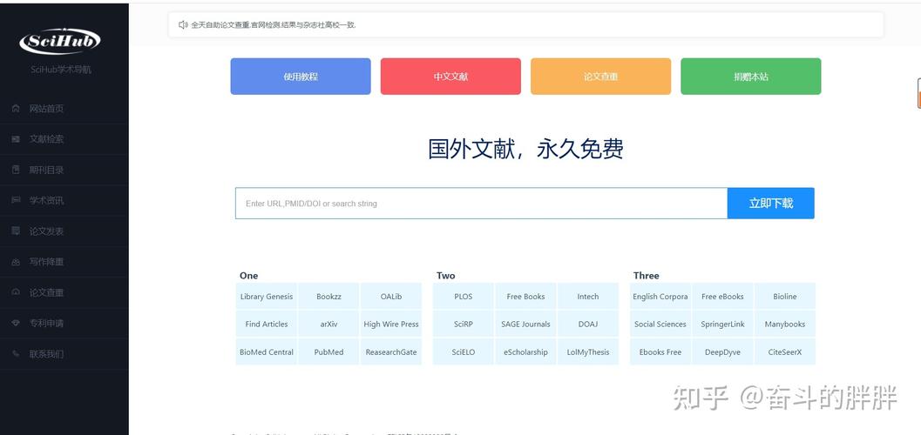This screenshot has height=435, width=921.
Task: Open the SciELO link
Action: [464, 351]
